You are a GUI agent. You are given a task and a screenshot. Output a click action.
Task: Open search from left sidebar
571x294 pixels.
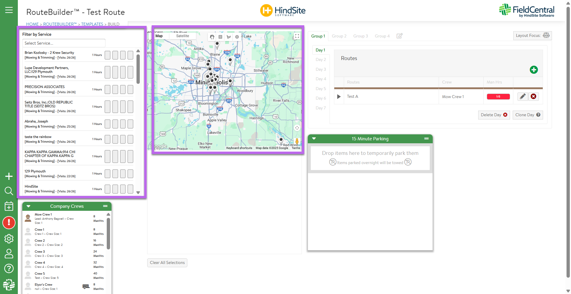9,191
